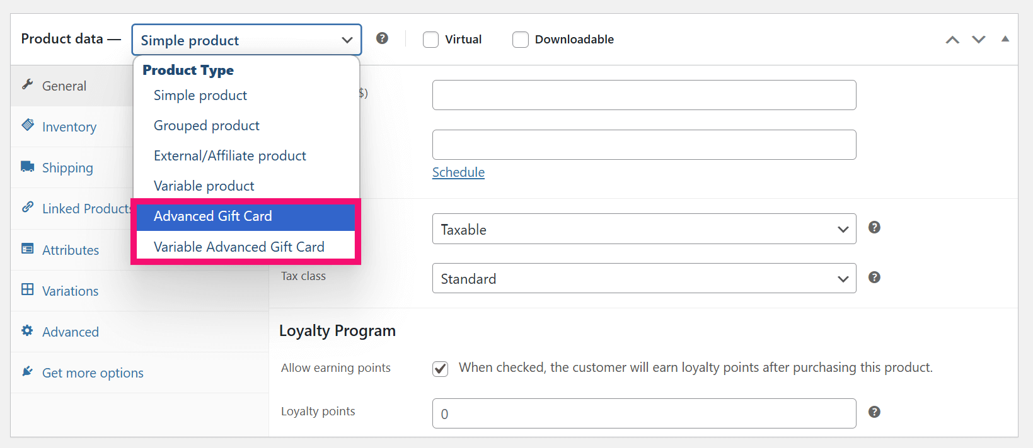The image size is (1033, 448).
Task: Click the Variations grid icon
Action: click(x=27, y=289)
